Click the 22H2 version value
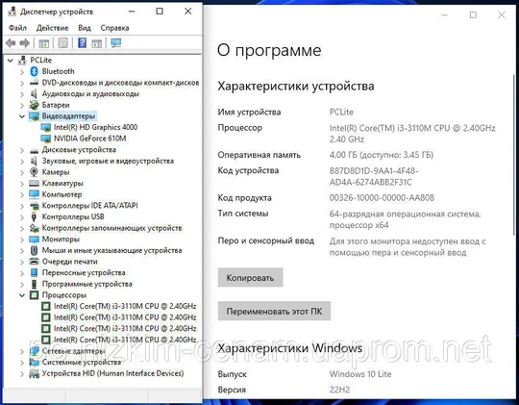Screen dimensions: 519x405 (x=339, y=390)
